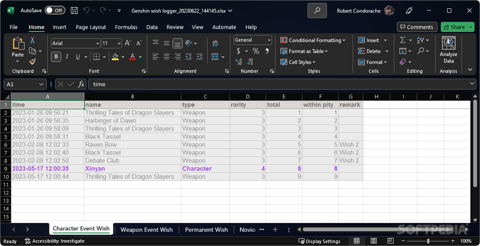Click the formula bar input showing time
Viewport: 480px width, 246px height.
pos(278,84)
